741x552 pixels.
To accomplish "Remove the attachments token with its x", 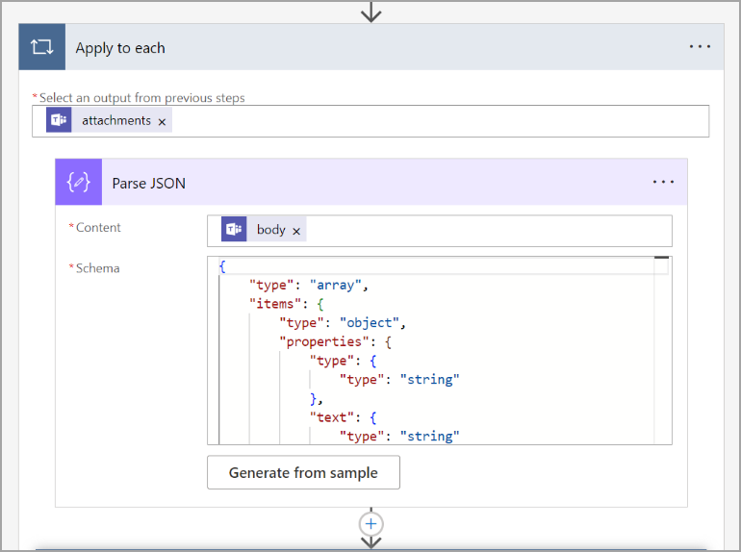I will coord(162,121).
